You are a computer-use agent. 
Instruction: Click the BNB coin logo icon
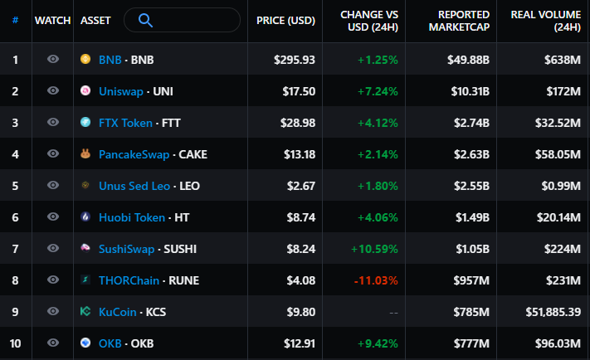click(85, 59)
